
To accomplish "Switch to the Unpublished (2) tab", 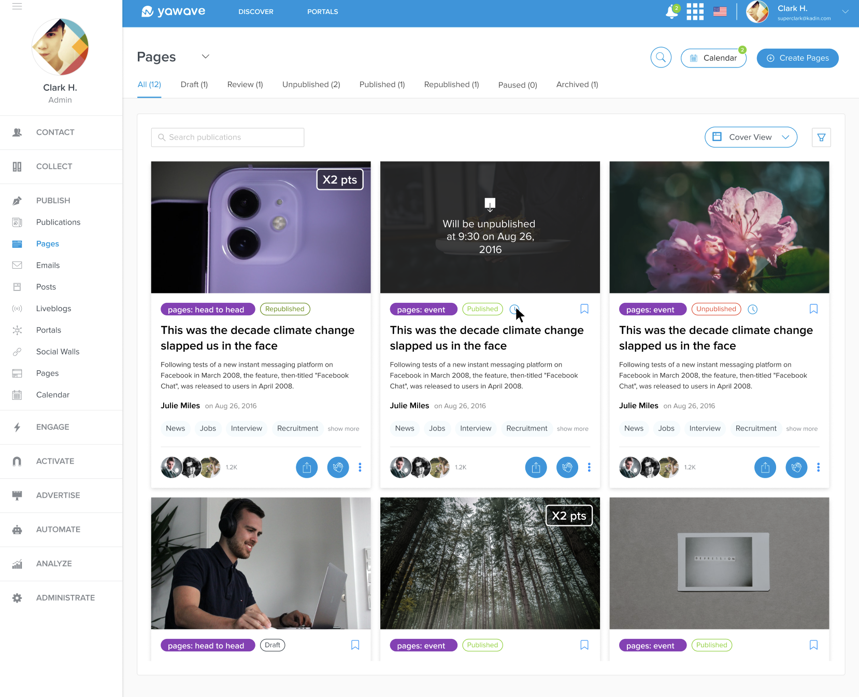I will (x=311, y=85).
